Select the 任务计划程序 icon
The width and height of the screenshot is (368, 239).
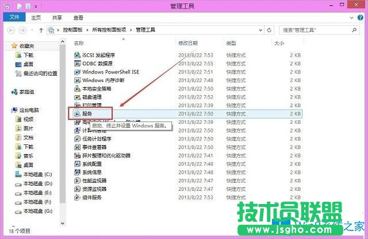[x=77, y=139]
